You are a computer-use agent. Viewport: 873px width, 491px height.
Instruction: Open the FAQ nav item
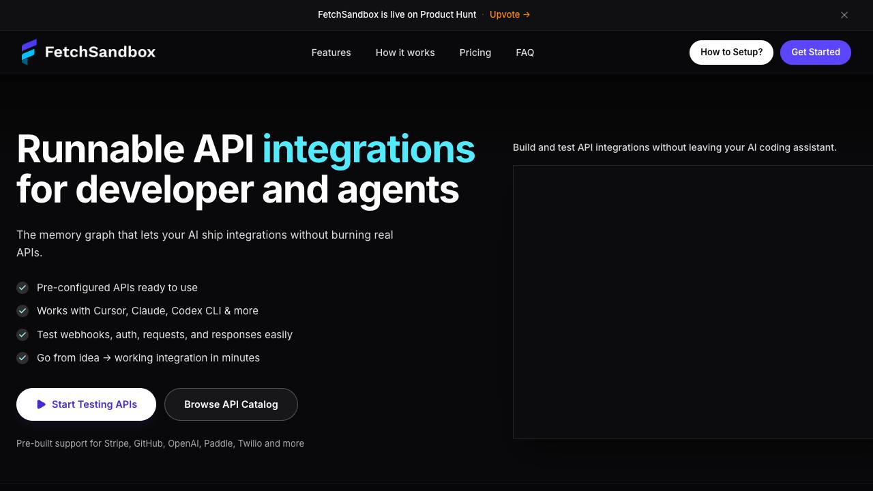[525, 53]
